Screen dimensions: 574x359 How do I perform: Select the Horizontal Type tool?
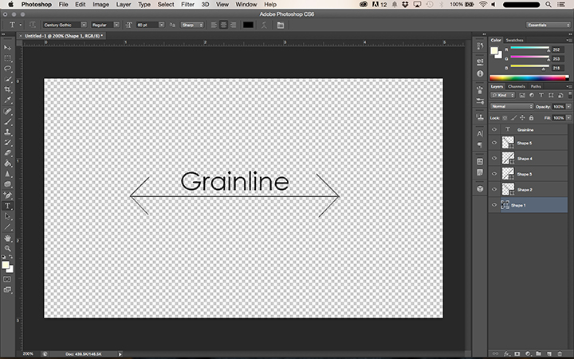[7, 206]
